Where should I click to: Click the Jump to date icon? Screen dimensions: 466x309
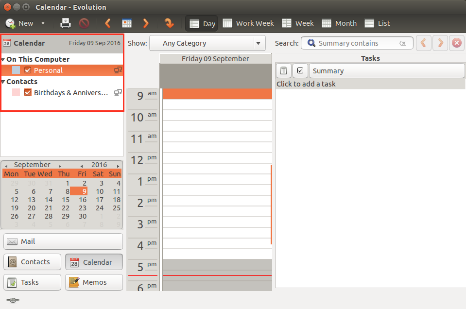coord(169,23)
